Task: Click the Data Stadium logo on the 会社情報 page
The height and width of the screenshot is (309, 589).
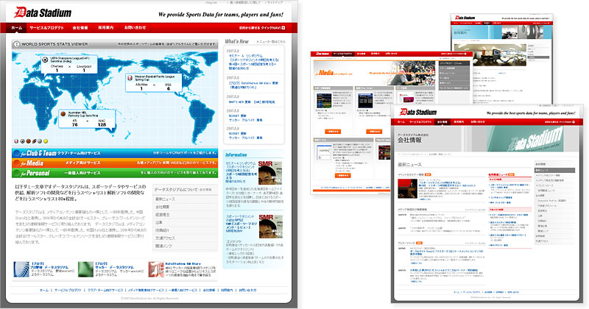Action: [417, 112]
